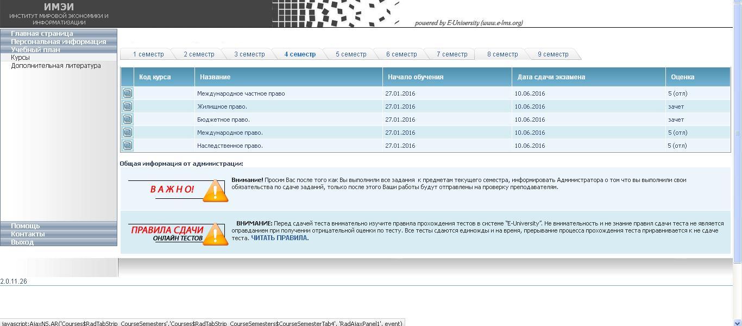
Task: Expand Персональная информация in the sidebar
Action: [58, 41]
